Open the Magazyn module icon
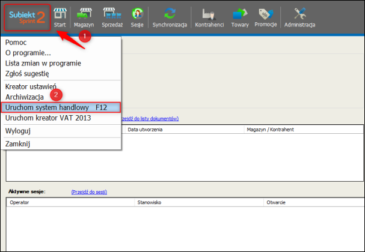 [x=84, y=17]
